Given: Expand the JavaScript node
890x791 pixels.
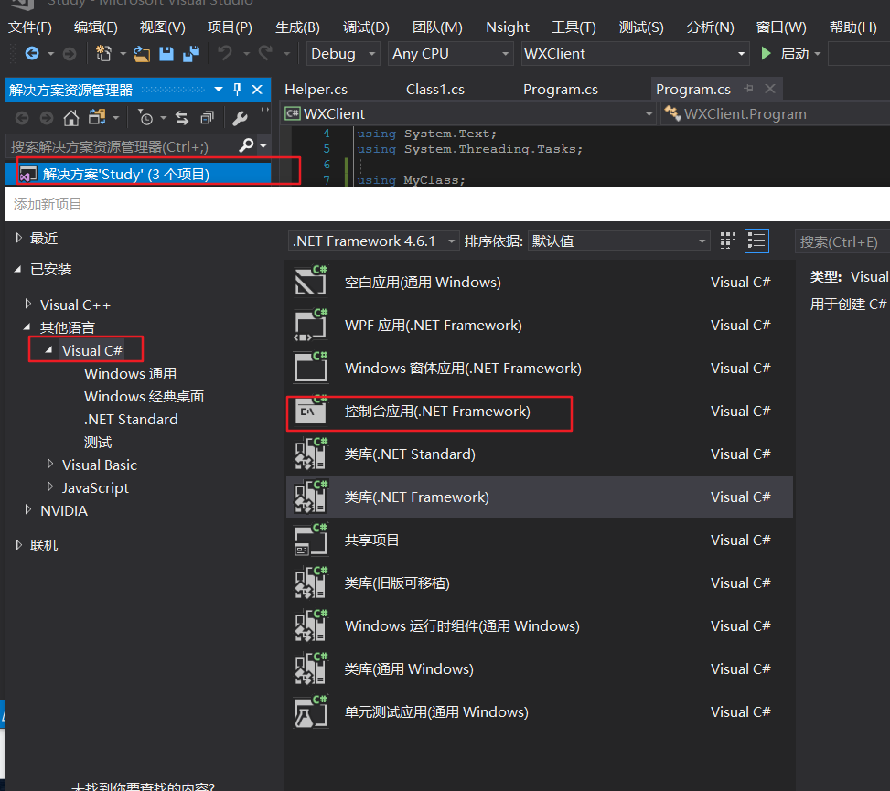Looking at the screenshot, I should click(x=50, y=486).
